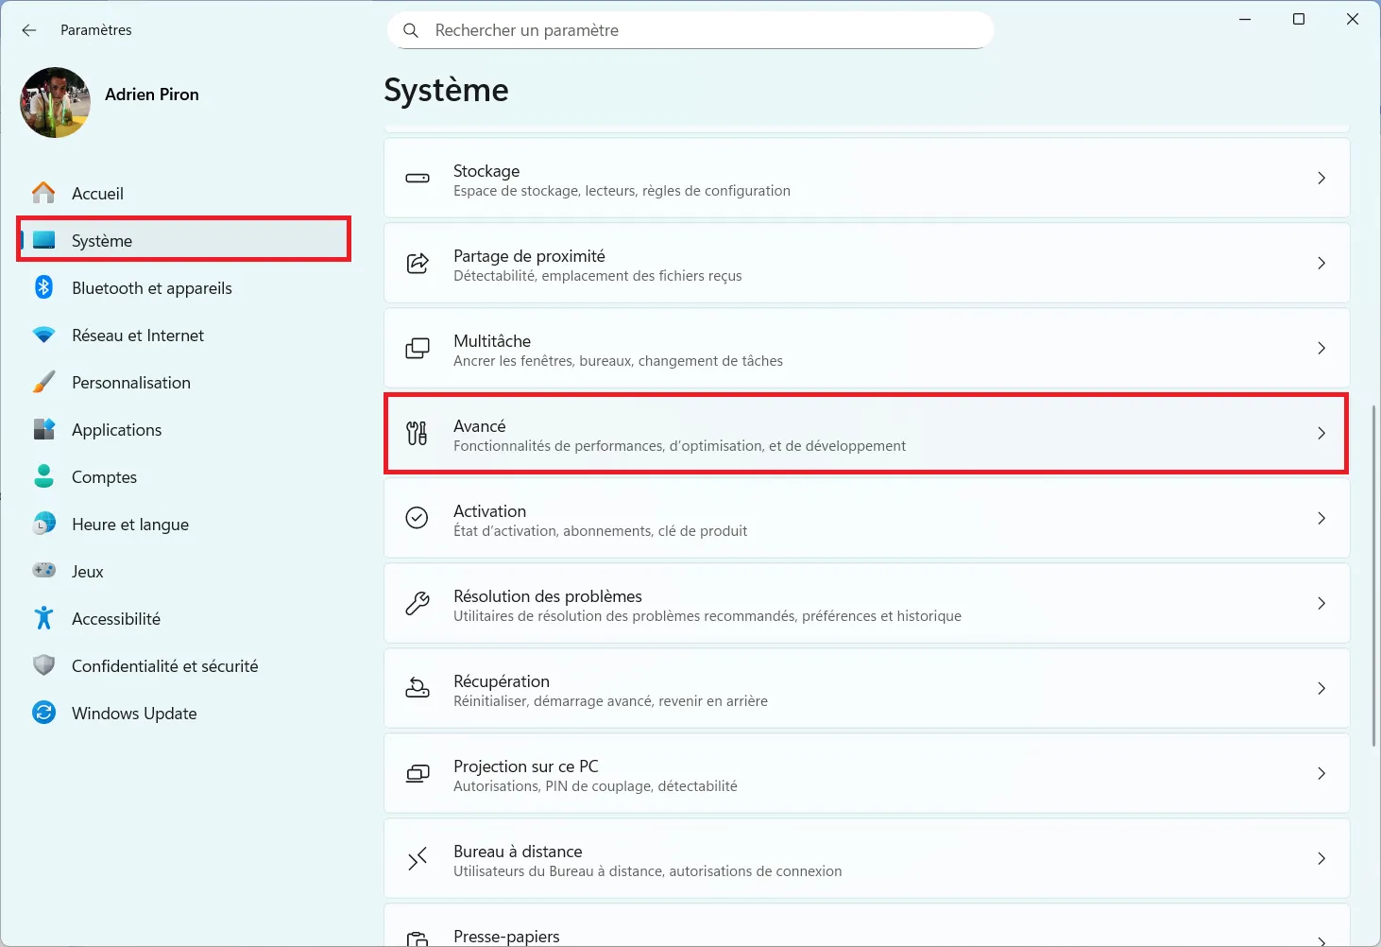Expand the Avancé settings chevron
This screenshot has width=1381, height=947.
coord(1321,434)
